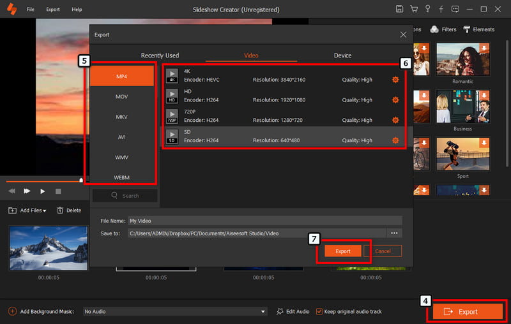511x324 pixels.
Task: Open the feedback chat bubble icon
Action: (x=455, y=9)
